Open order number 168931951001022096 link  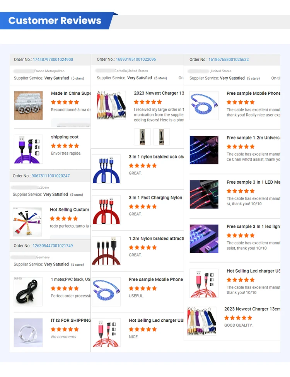136,60
